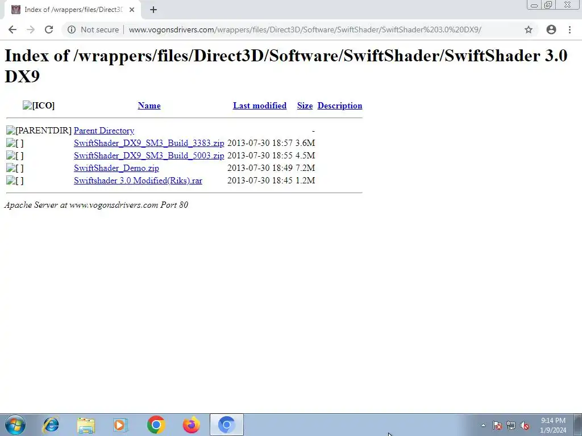Download SwiftShader_Demo.zip
582x436 pixels.
(116, 168)
